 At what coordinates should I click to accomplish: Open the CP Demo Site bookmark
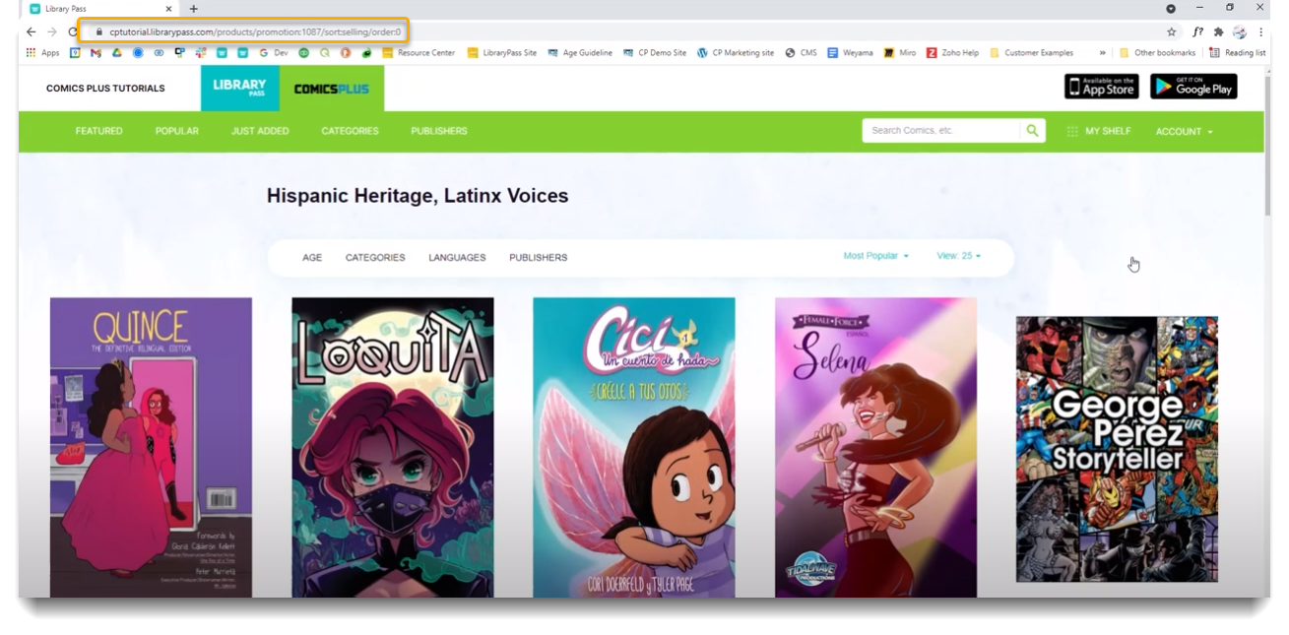click(x=655, y=53)
